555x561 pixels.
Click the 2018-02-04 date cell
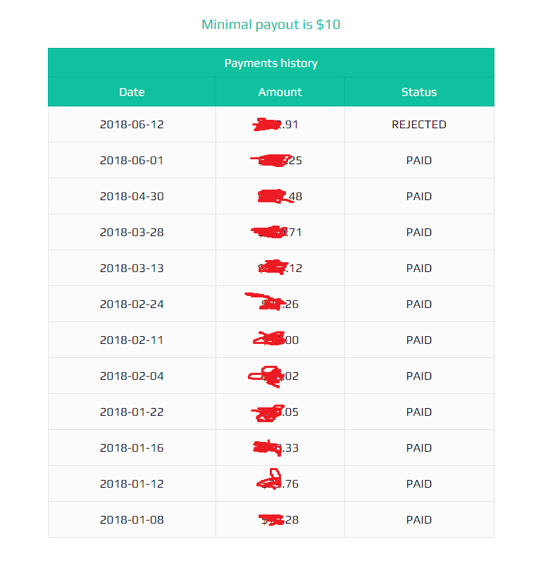coord(132,376)
